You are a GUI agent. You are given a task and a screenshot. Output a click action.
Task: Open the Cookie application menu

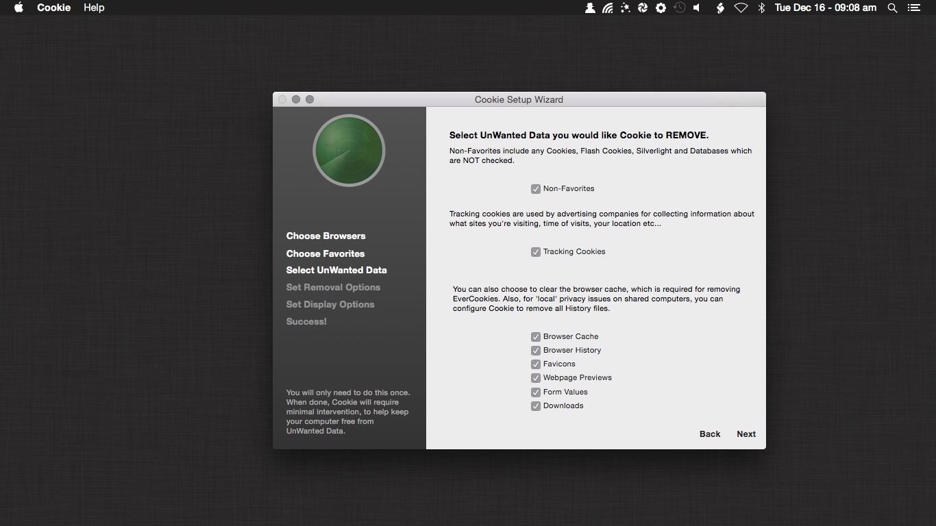[x=53, y=8]
